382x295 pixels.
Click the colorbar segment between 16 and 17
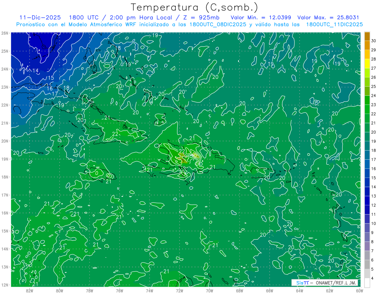click(x=367, y=164)
